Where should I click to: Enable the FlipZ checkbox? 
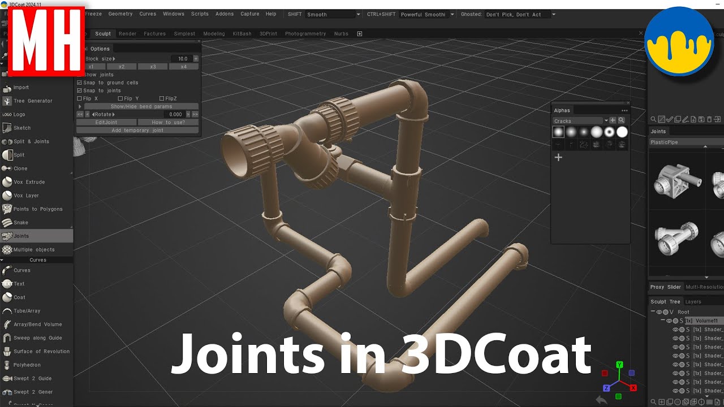(x=162, y=98)
